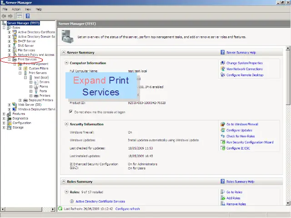Click the vertical scrollbar up arrow

(288, 48)
